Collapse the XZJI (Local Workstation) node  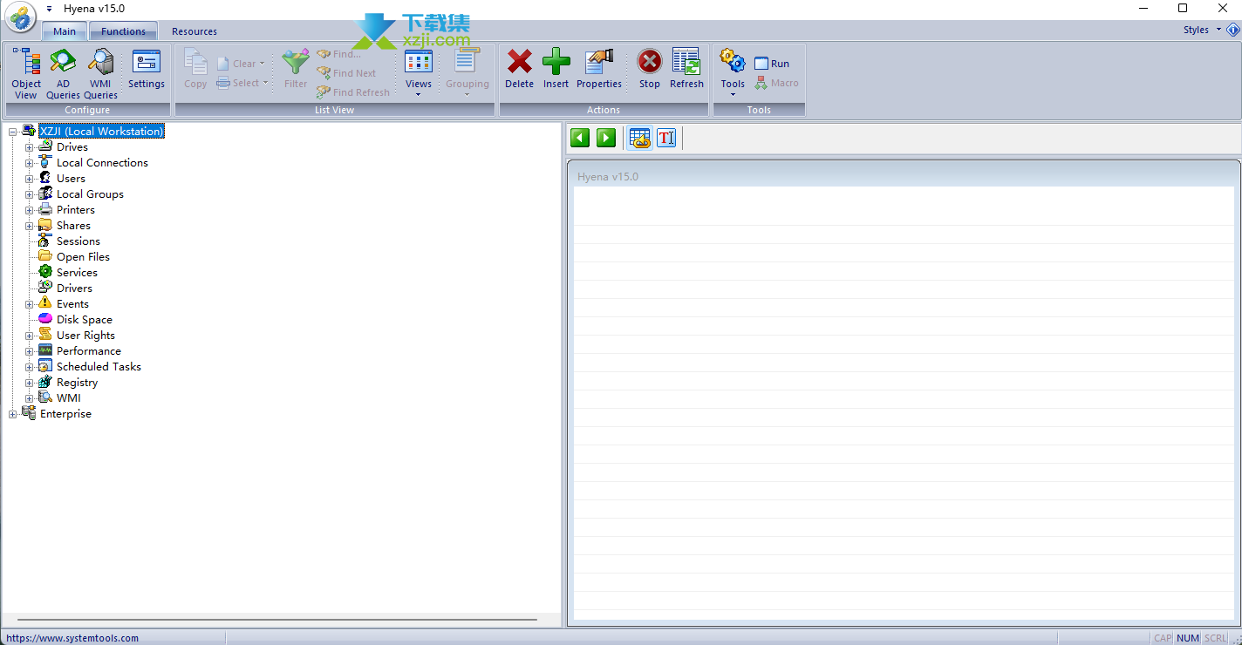click(13, 132)
